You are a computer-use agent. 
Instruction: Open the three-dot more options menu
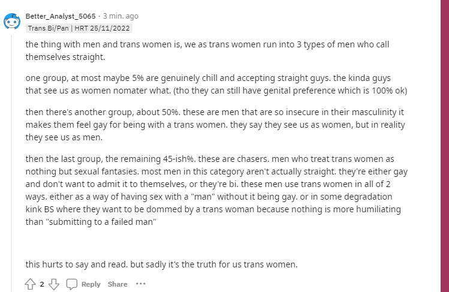click(x=141, y=284)
